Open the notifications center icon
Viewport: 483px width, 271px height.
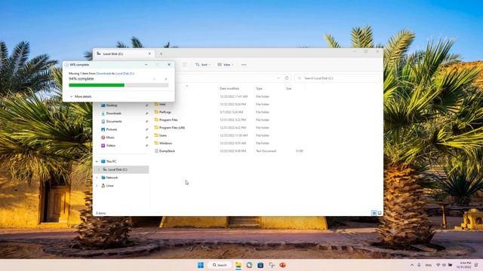(477, 265)
